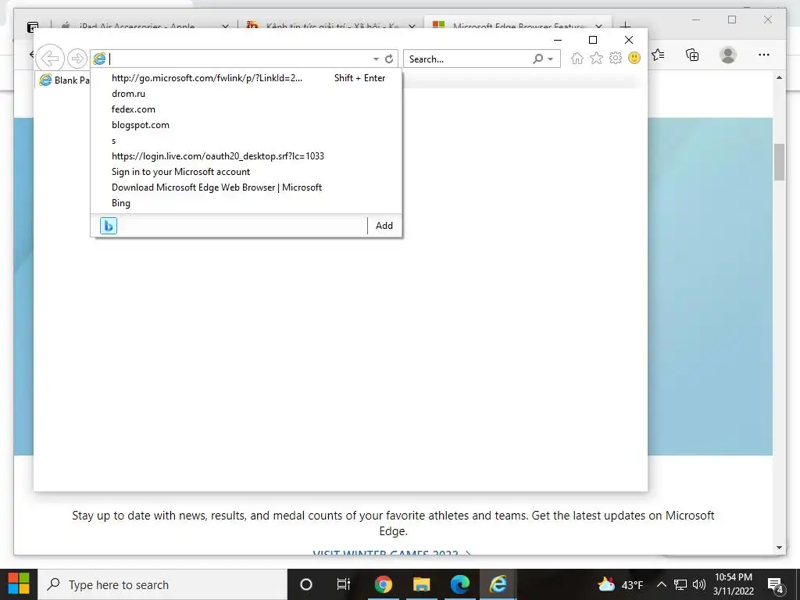This screenshot has height=600, width=800.
Task: Click the smiley feedback icon
Action: click(x=634, y=58)
